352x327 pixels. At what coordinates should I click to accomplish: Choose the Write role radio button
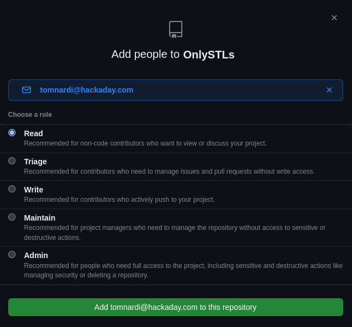point(12,189)
